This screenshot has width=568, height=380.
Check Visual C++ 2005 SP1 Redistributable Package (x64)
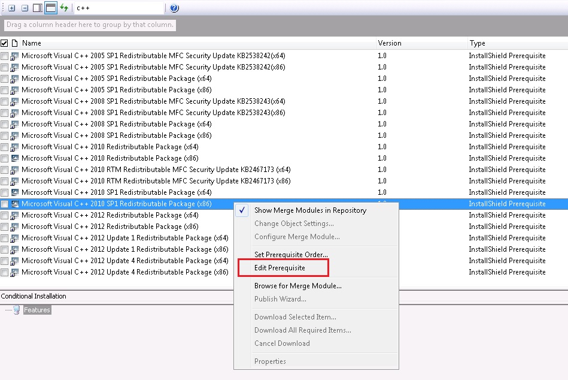(x=5, y=79)
